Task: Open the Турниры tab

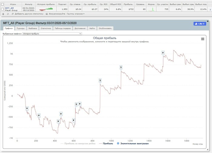Action: coord(21,28)
